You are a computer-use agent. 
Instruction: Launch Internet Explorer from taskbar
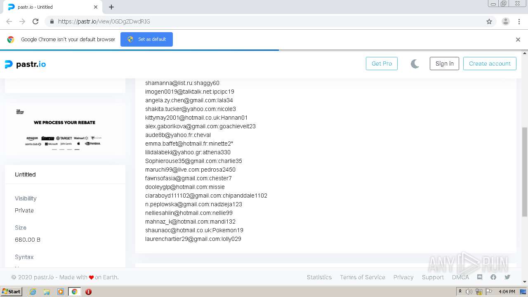click(33, 292)
